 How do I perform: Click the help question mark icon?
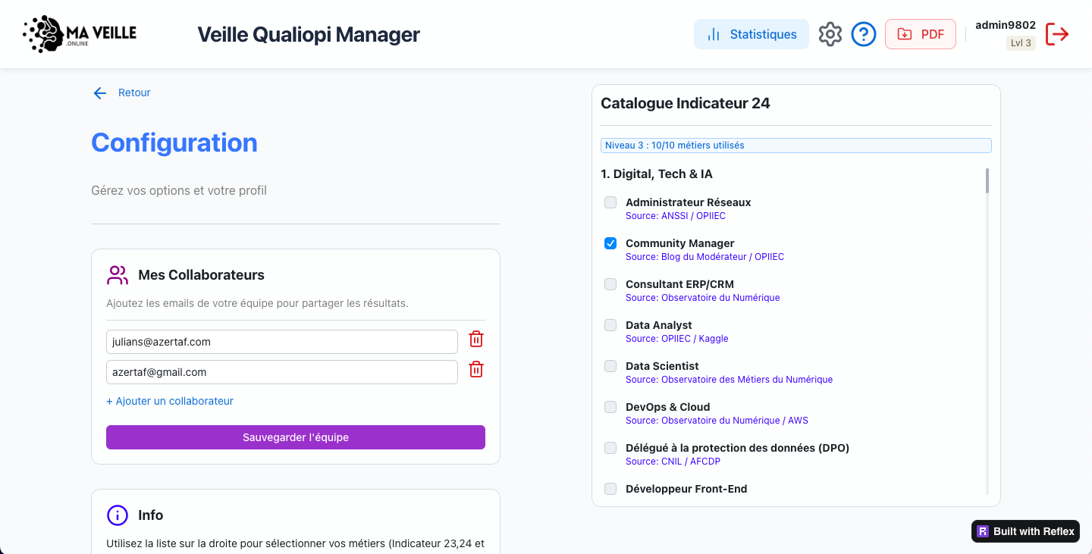864,34
